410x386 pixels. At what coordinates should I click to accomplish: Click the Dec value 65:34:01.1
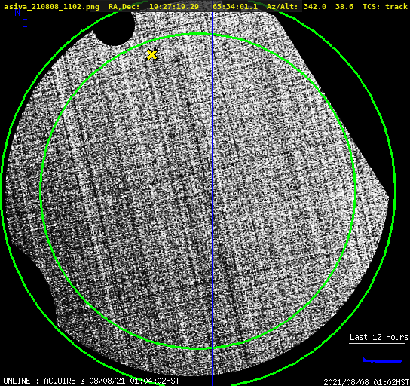[235, 7]
